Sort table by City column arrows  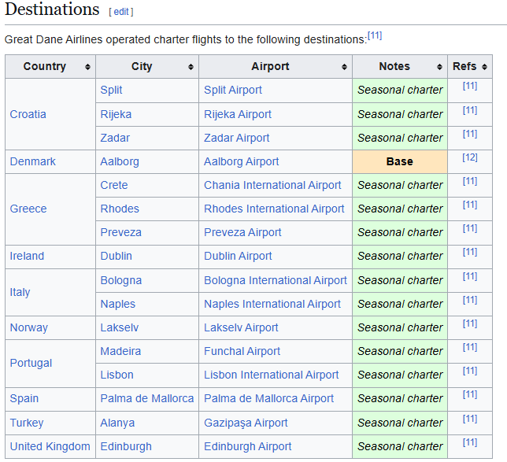point(191,67)
